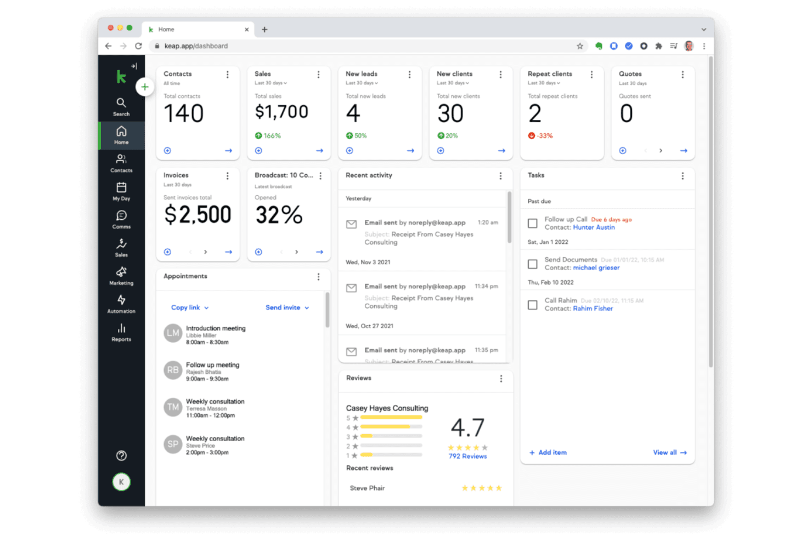This screenshot has width=812, height=541.
Task: Reload the browser page
Action: [x=138, y=46]
